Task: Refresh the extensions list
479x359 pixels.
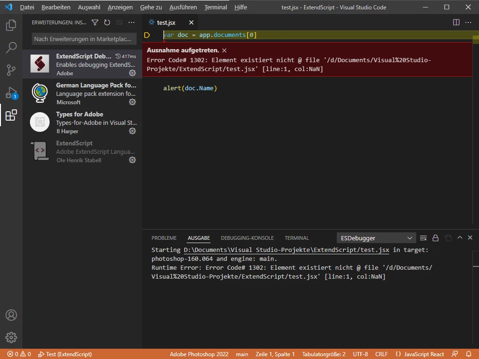Action: click(107, 22)
